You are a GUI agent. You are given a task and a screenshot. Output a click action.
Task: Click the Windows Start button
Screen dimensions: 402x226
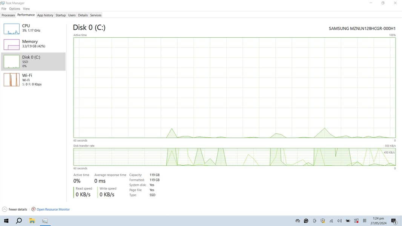[x=6, y=221]
